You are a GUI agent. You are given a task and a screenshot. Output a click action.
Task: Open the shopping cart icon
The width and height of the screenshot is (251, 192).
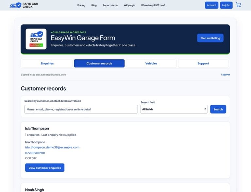[x=238, y=5]
